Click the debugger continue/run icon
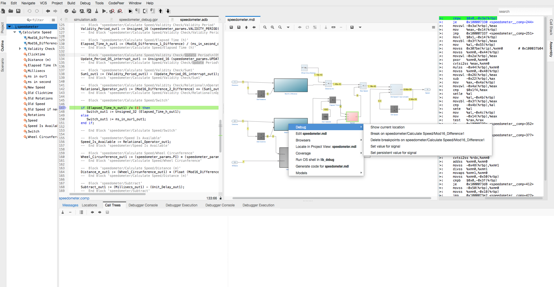554x287 pixels. tap(130, 11)
